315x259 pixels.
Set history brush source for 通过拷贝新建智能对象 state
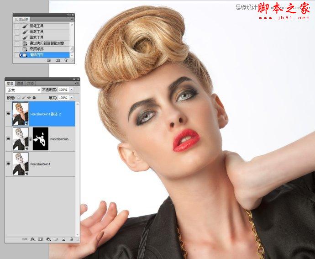[x=17, y=43]
